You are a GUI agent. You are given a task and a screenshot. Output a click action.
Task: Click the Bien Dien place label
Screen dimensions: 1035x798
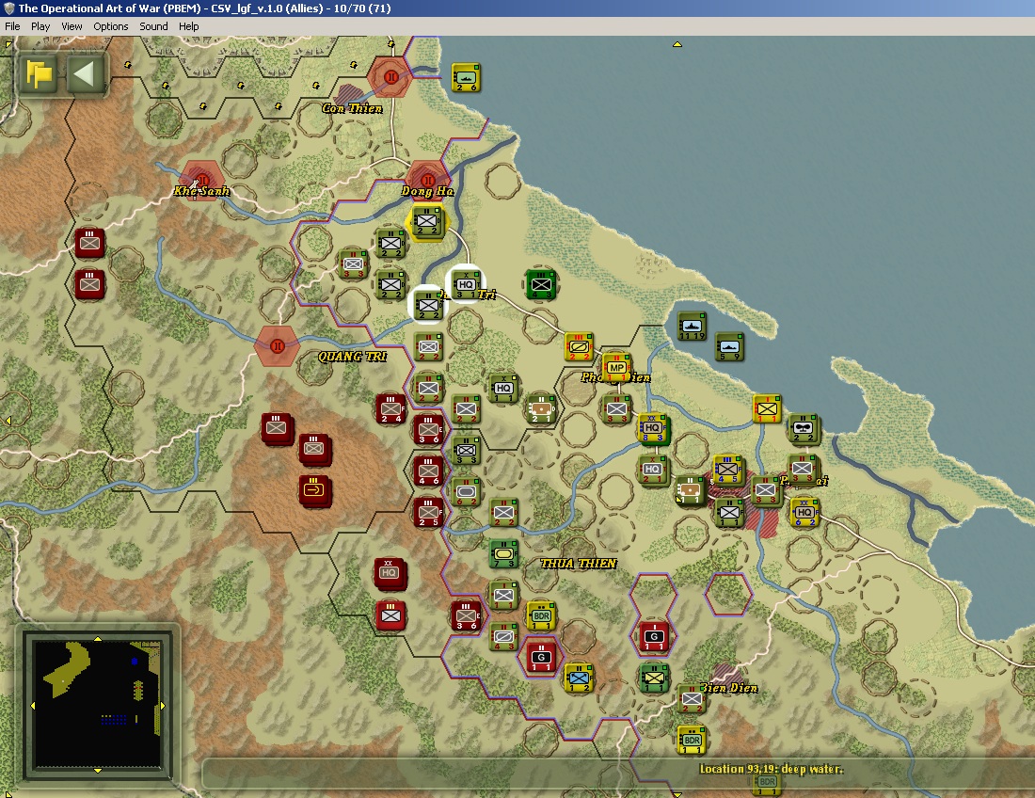coord(728,688)
